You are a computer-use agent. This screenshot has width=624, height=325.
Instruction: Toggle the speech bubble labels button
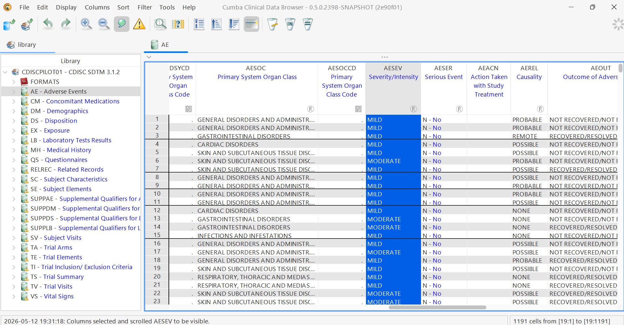[122, 24]
